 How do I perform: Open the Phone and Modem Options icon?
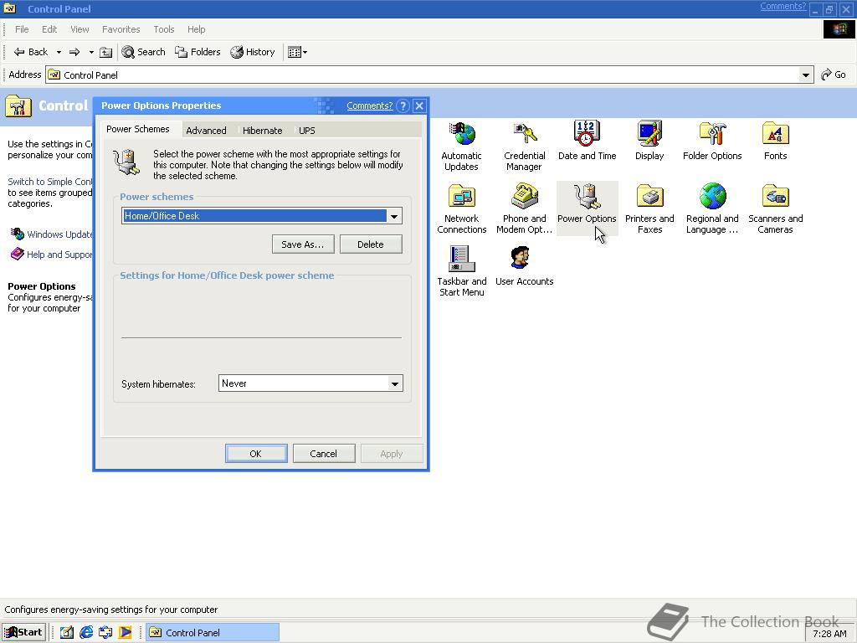(524, 208)
